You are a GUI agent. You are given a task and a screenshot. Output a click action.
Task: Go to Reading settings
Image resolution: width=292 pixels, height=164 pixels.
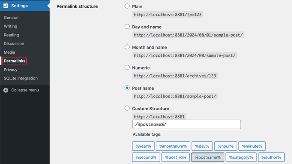click(11, 35)
